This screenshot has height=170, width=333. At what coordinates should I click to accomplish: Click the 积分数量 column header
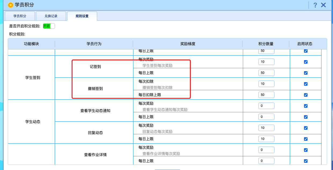[266, 44]
